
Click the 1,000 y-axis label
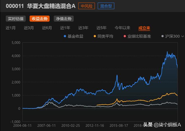pos(16,95)
